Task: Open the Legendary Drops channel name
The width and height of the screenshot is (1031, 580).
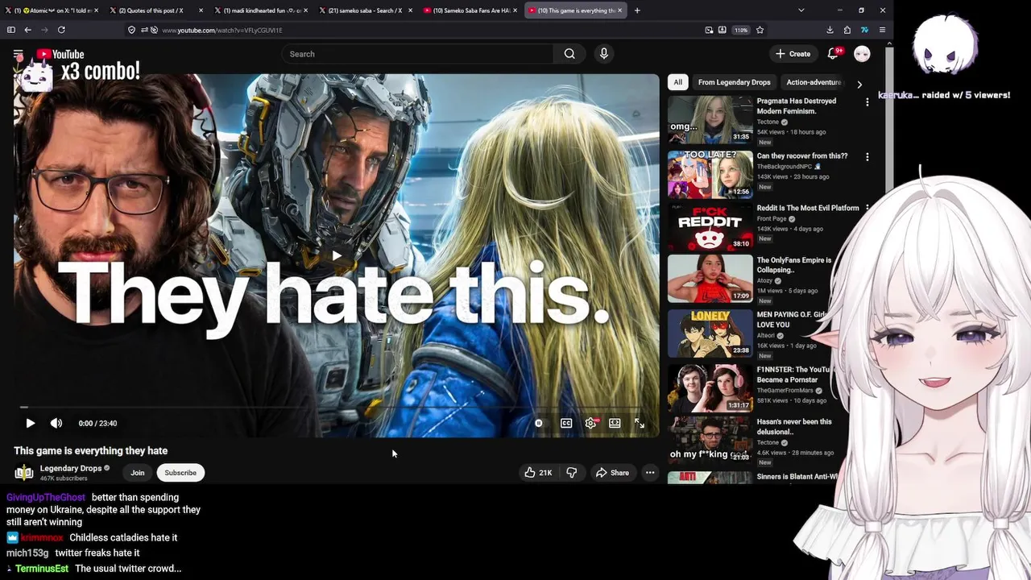Action: [71, 468]
